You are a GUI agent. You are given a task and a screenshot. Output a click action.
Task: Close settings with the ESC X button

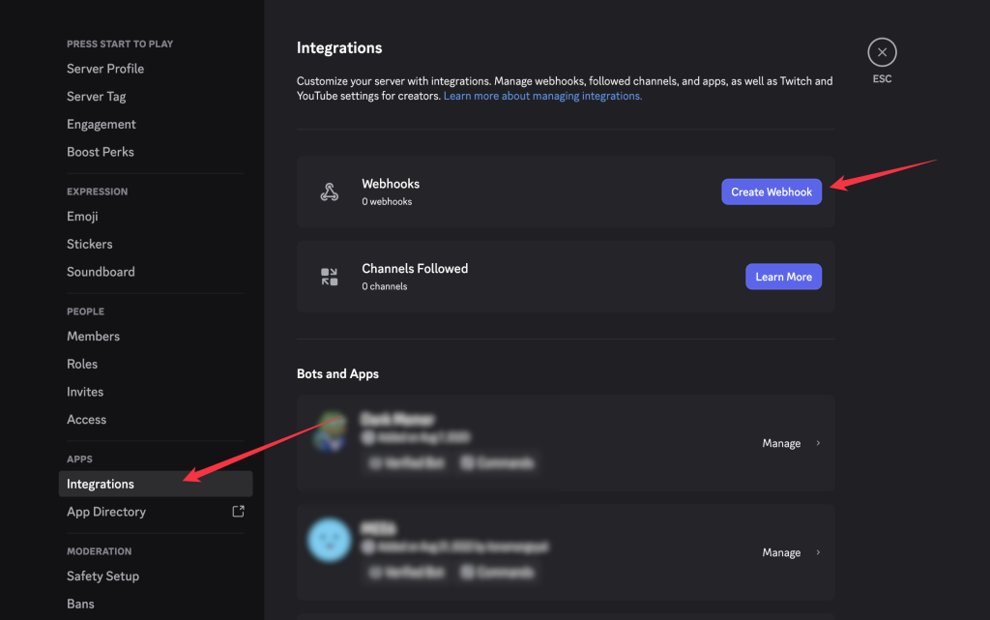tap(882, 52)
